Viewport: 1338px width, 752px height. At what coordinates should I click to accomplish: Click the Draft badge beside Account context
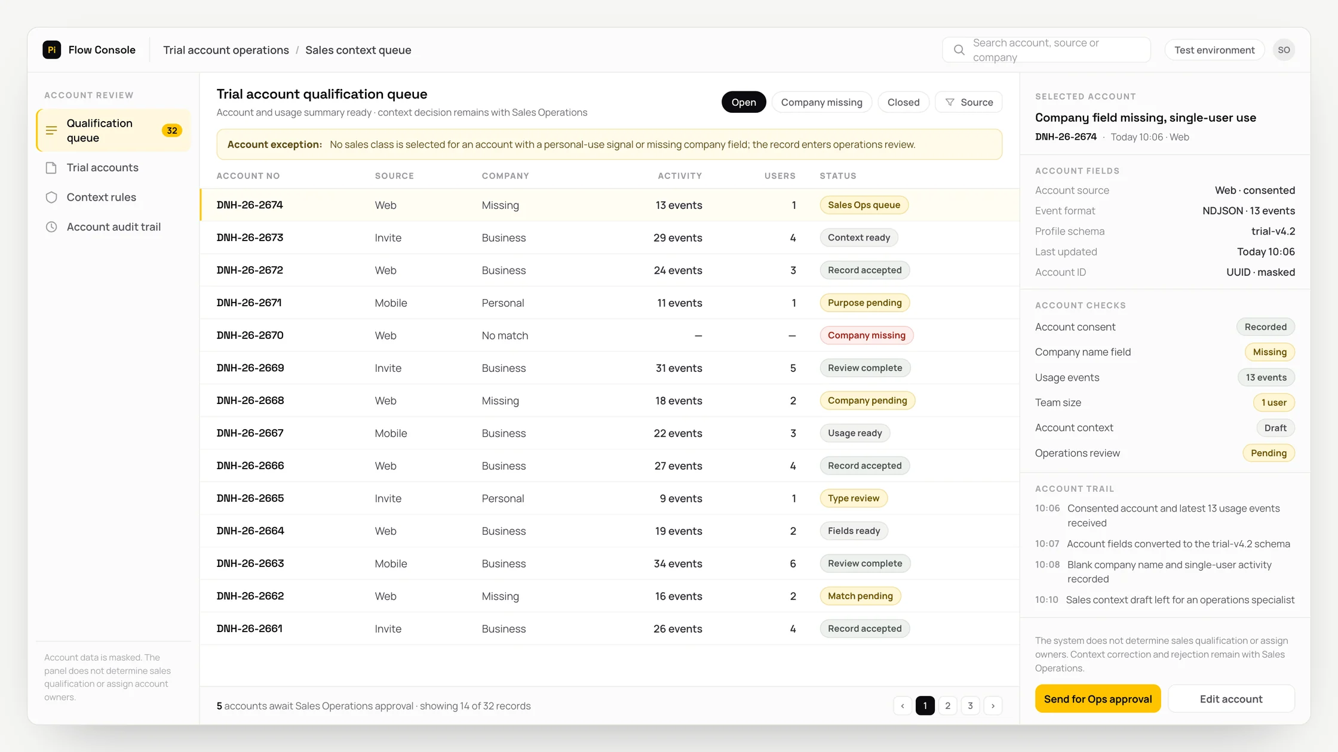point(1275,428)
